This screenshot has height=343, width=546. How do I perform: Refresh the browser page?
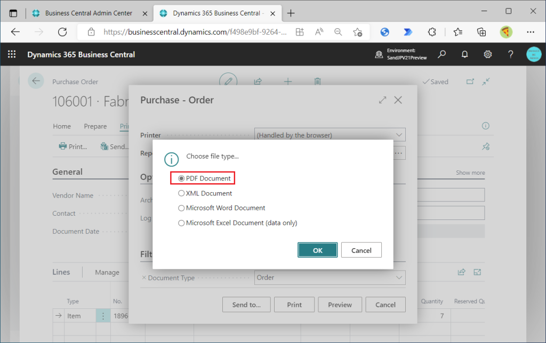tap(62, 32)
